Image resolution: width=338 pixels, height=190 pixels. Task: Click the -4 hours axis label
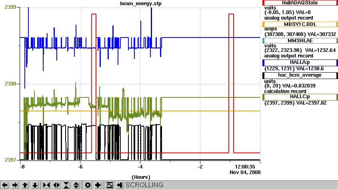140,167
